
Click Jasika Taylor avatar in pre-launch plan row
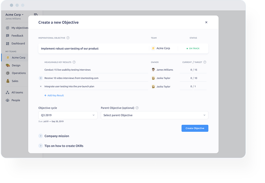coord(153,87)
